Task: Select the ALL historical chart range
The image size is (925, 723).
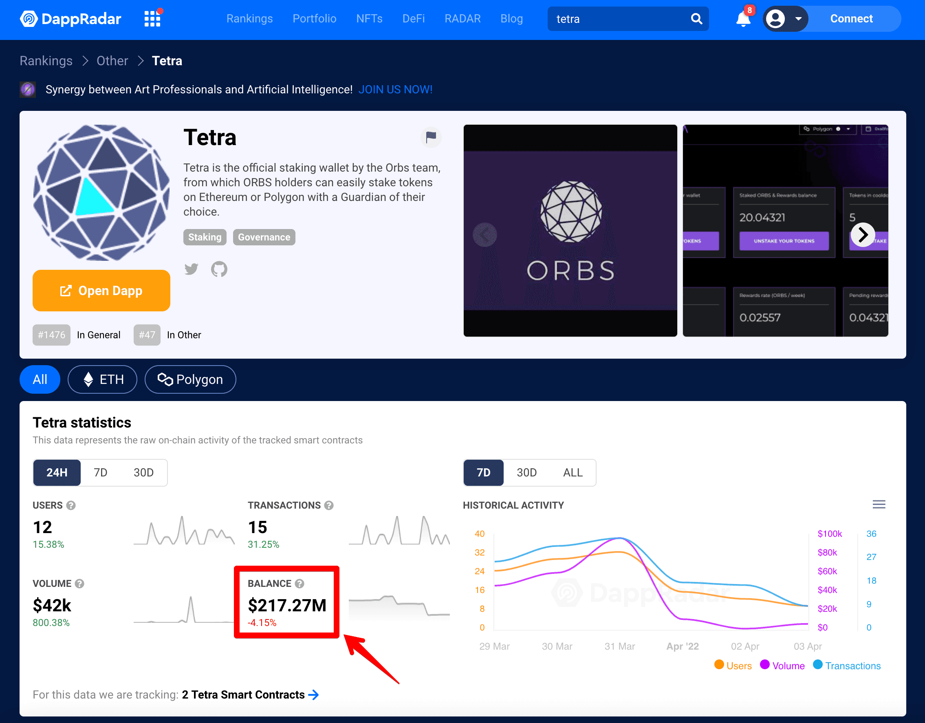Action: pos(573,473)
